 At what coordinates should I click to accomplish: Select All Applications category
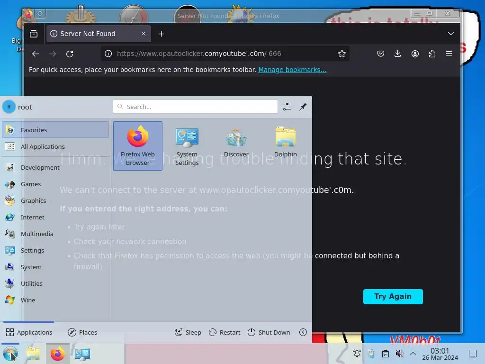point(55,146)
